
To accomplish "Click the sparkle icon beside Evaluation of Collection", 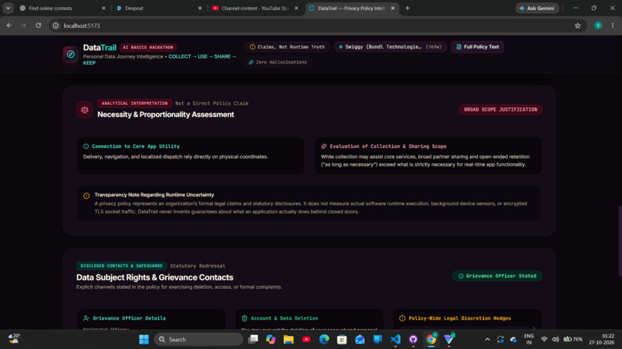I will coord(323,146).
